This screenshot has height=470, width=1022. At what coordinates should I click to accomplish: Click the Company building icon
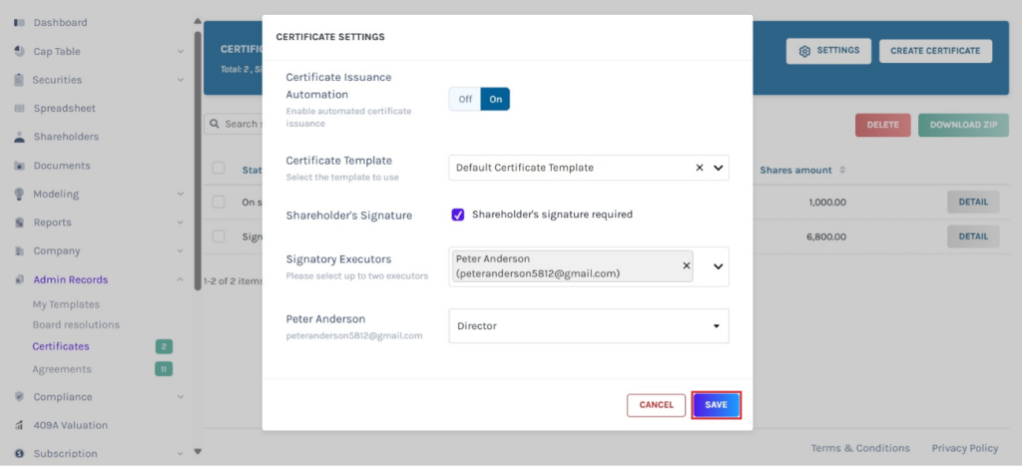(19, 251)
